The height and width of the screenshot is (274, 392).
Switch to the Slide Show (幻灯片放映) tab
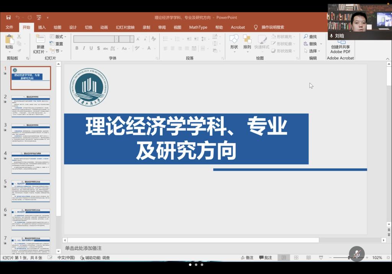[125, 27]
